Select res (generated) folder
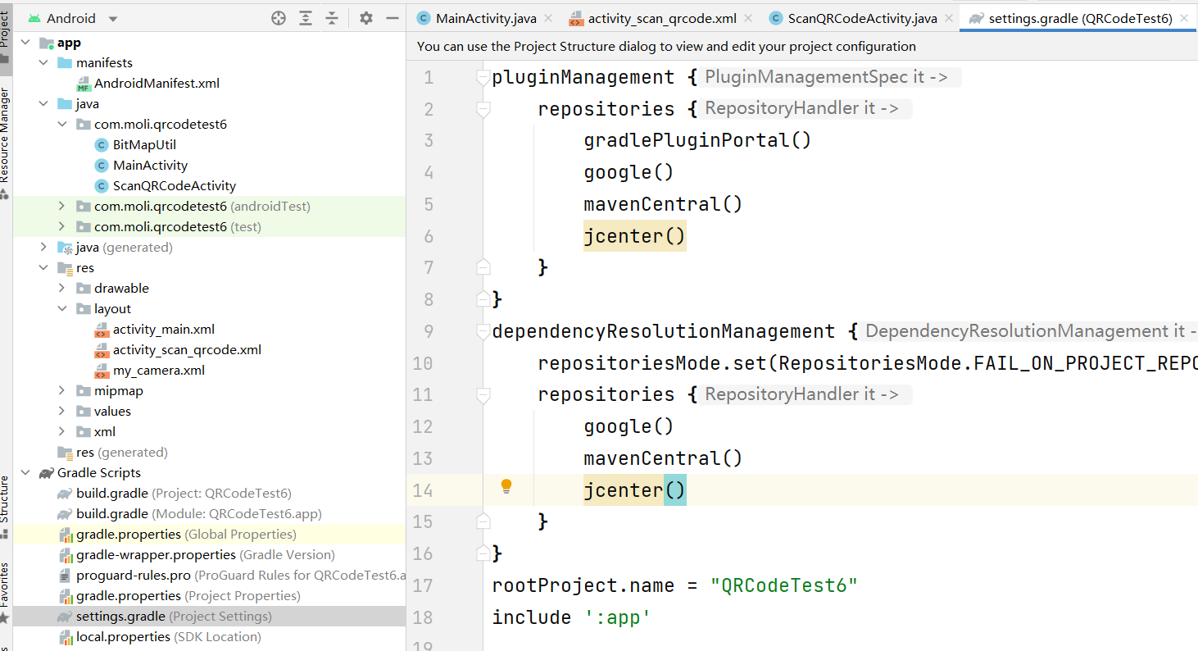The image size is (1198, 651). pyautogui.click(x=112, y=453)
